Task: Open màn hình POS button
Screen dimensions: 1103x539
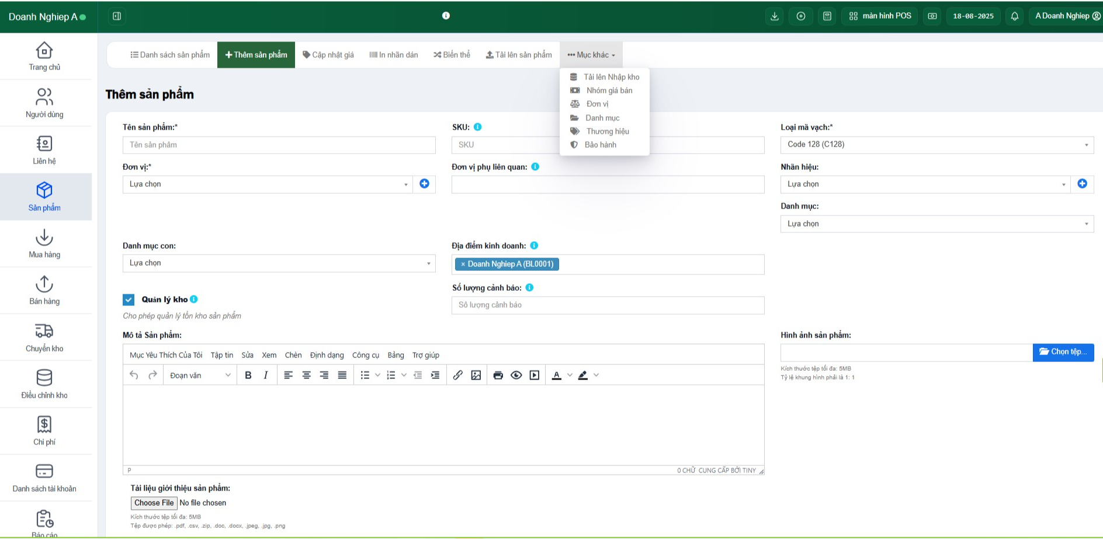Action: coord(880,16)
